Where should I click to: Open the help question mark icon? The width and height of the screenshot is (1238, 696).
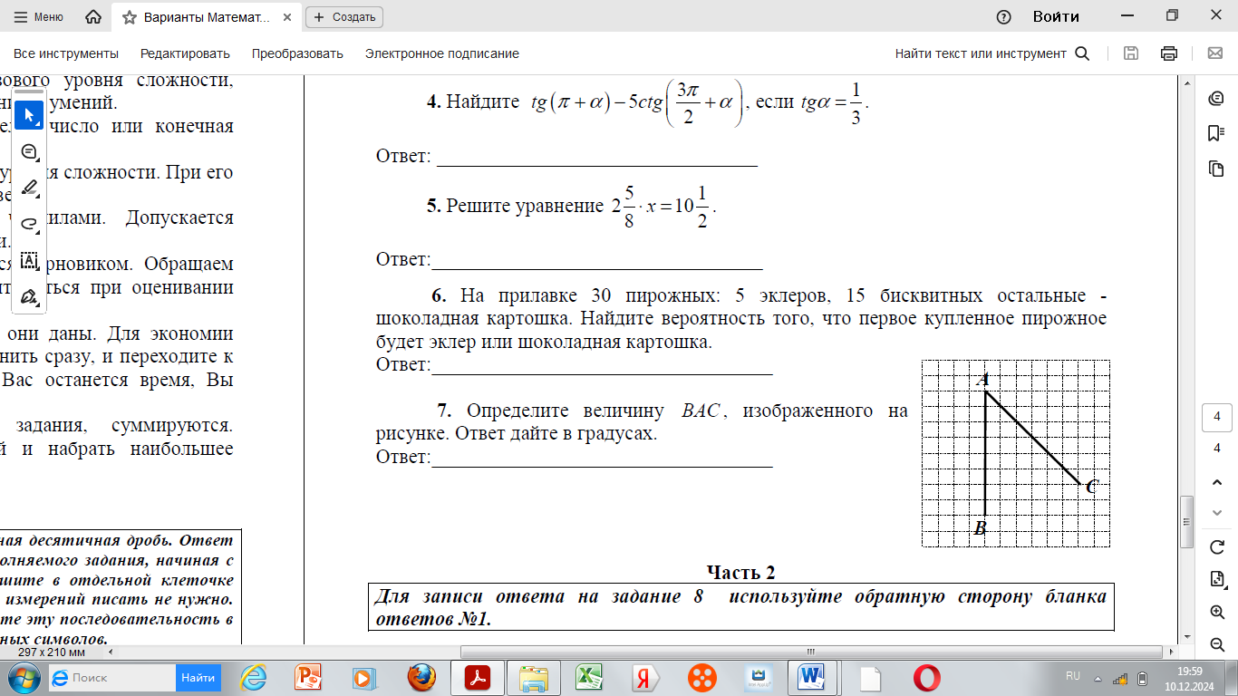pyautogui.click(x=1003, y=16)
